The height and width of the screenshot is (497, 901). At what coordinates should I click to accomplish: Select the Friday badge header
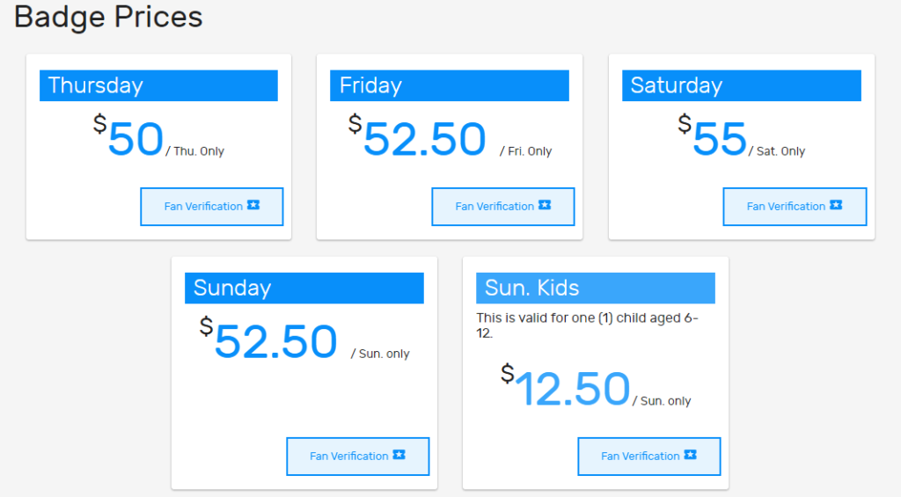[450, 85]
